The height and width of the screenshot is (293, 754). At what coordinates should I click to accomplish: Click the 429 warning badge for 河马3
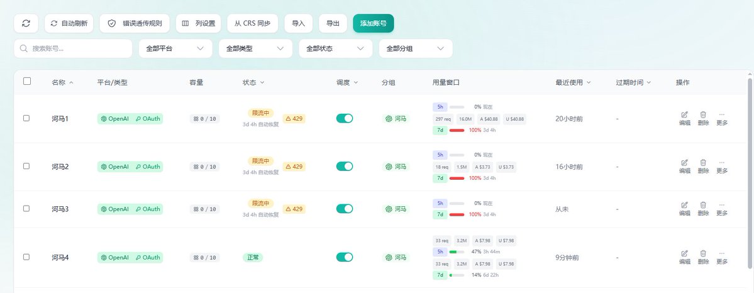coord(294,209)
